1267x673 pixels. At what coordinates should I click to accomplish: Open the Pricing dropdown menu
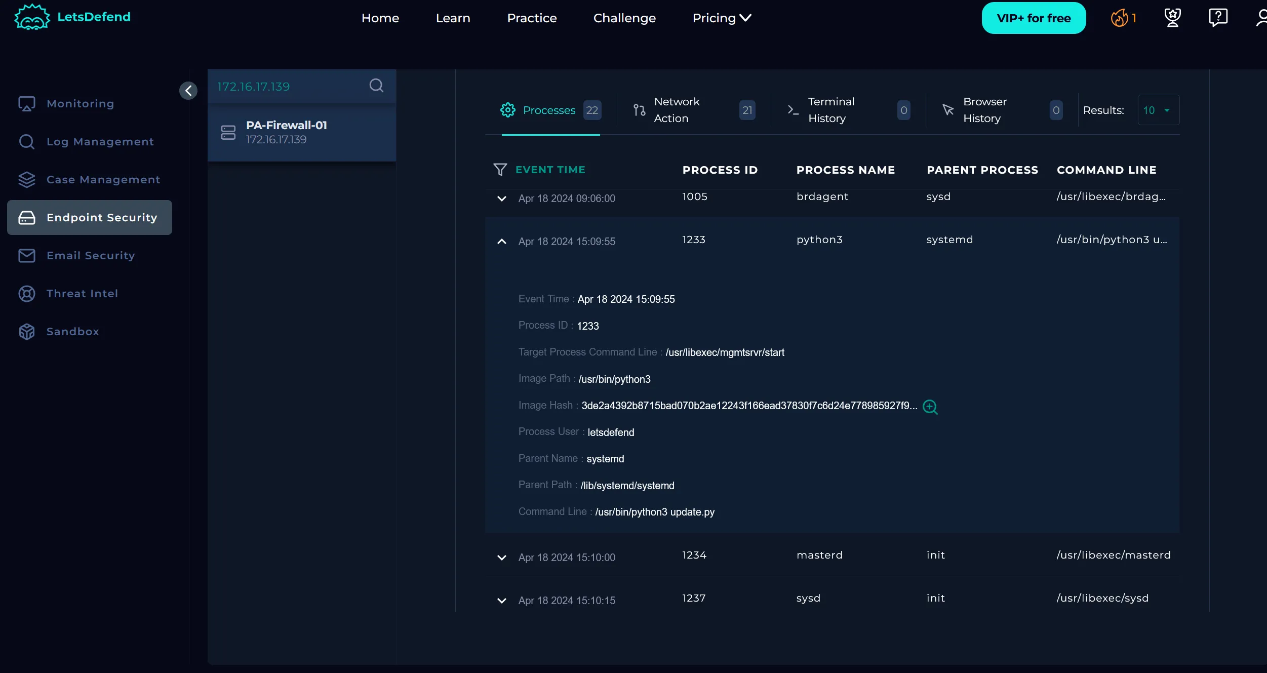point(721,18)
